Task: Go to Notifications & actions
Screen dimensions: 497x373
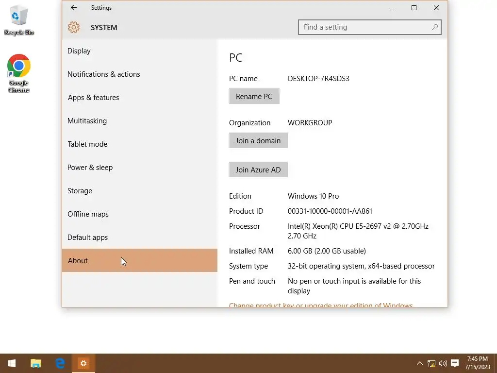Action: tap(140, 74)
